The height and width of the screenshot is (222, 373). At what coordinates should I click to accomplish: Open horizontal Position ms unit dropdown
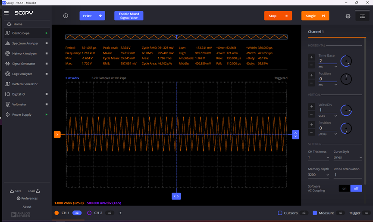[x=328, y=85]
